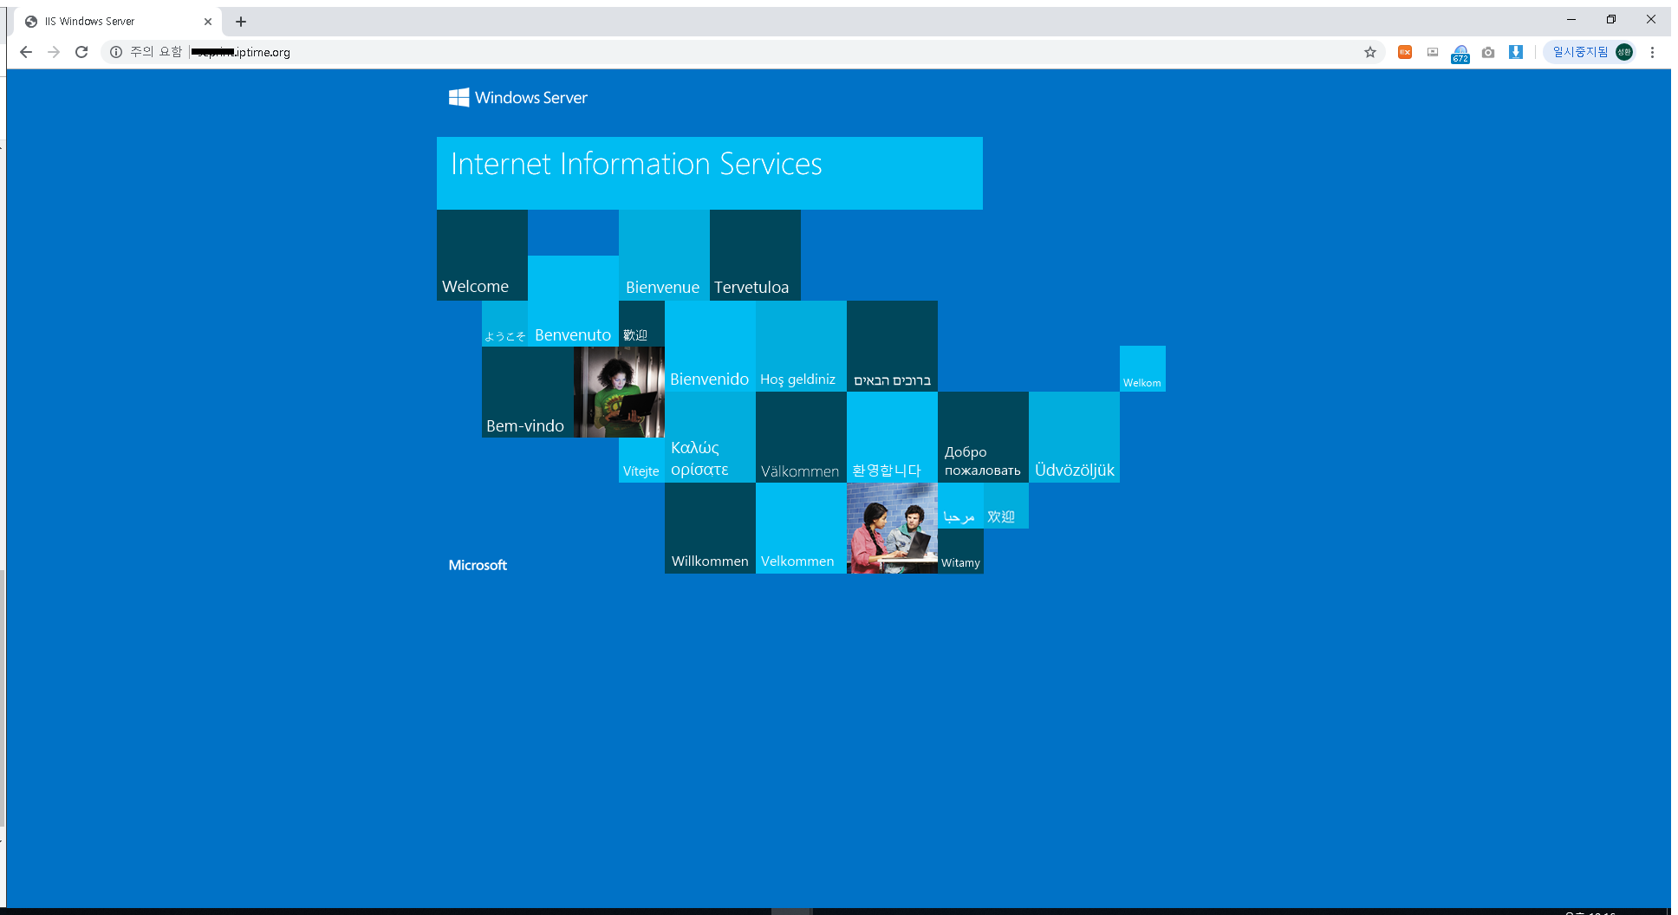This screenshot has width=1678, height=915.
Task: Click the Windows Server logo
Action: pyautogui.click(x=518, y=98)
